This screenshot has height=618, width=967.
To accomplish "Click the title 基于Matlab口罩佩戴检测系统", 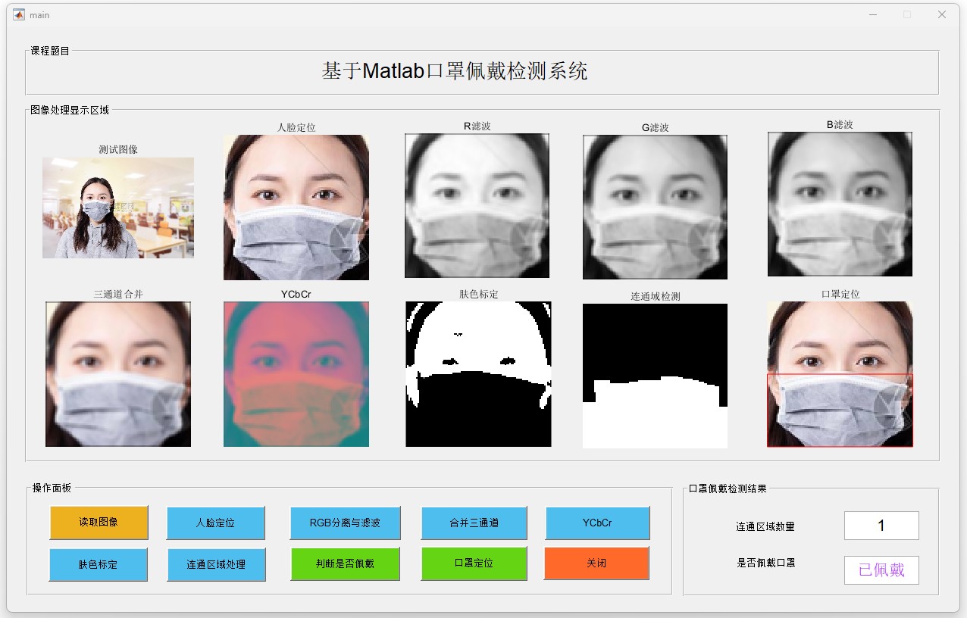I will (x=455, y=71).
